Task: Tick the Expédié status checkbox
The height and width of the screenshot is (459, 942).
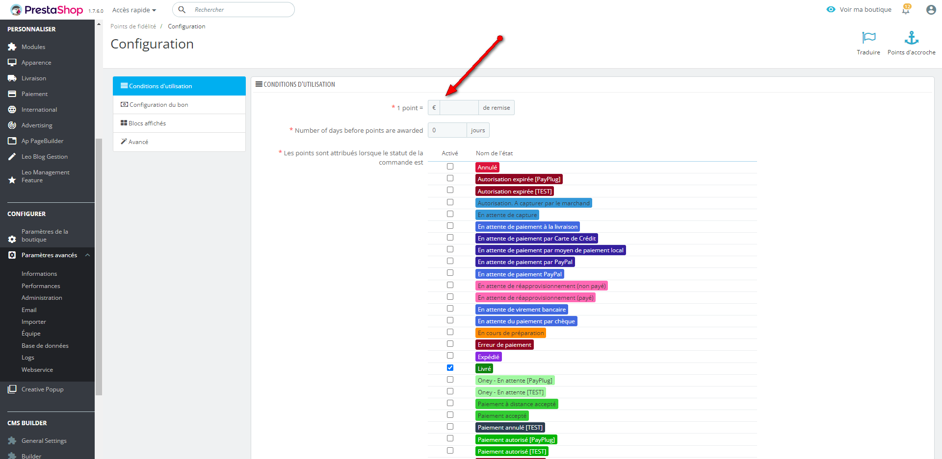Action: [450, 356]
